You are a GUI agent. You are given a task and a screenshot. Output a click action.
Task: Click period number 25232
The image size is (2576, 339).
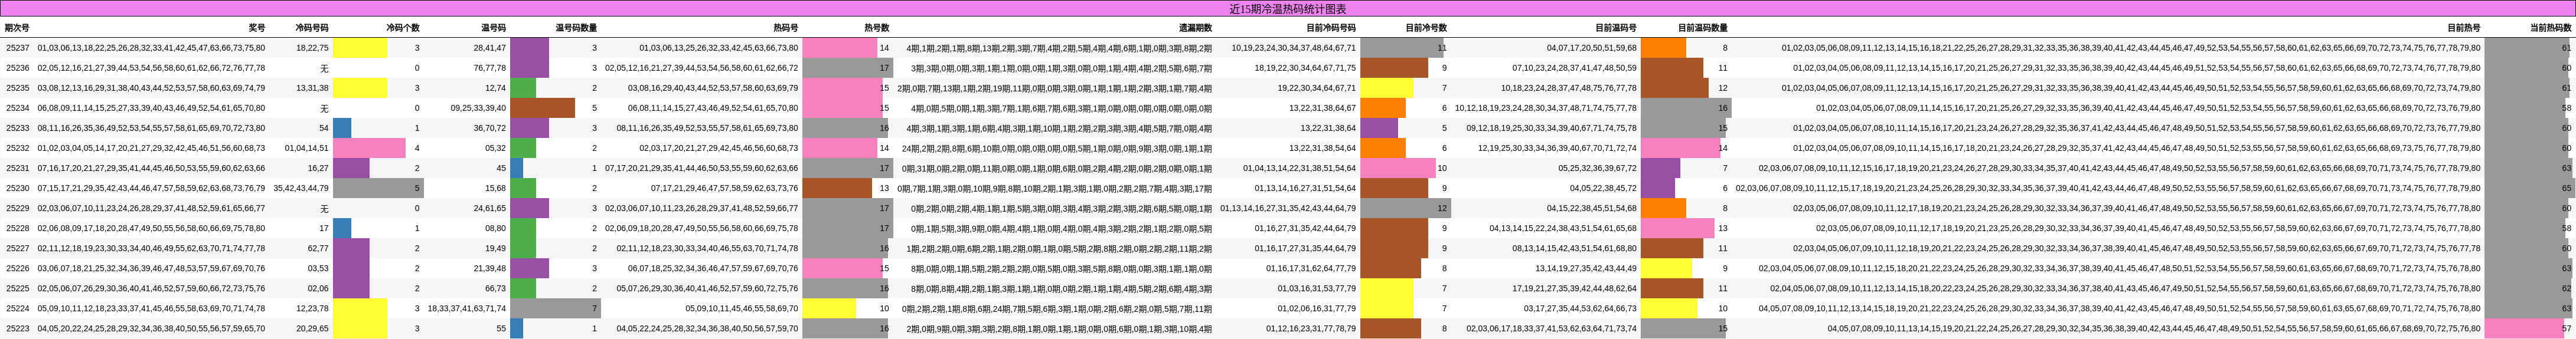pos(18,148)
